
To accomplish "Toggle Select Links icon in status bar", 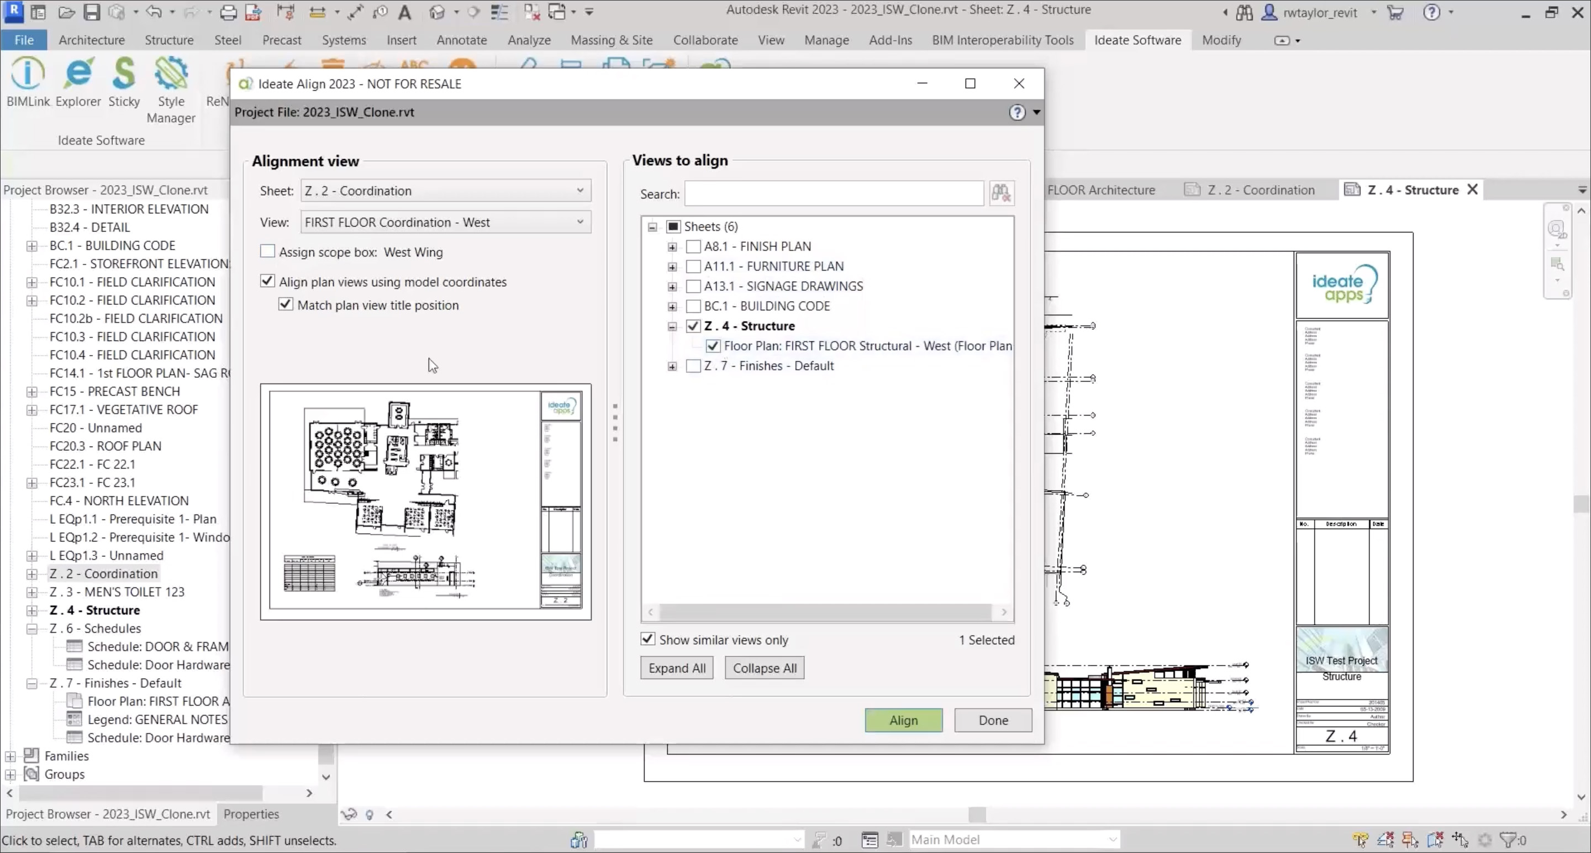I will (1360, 840).
